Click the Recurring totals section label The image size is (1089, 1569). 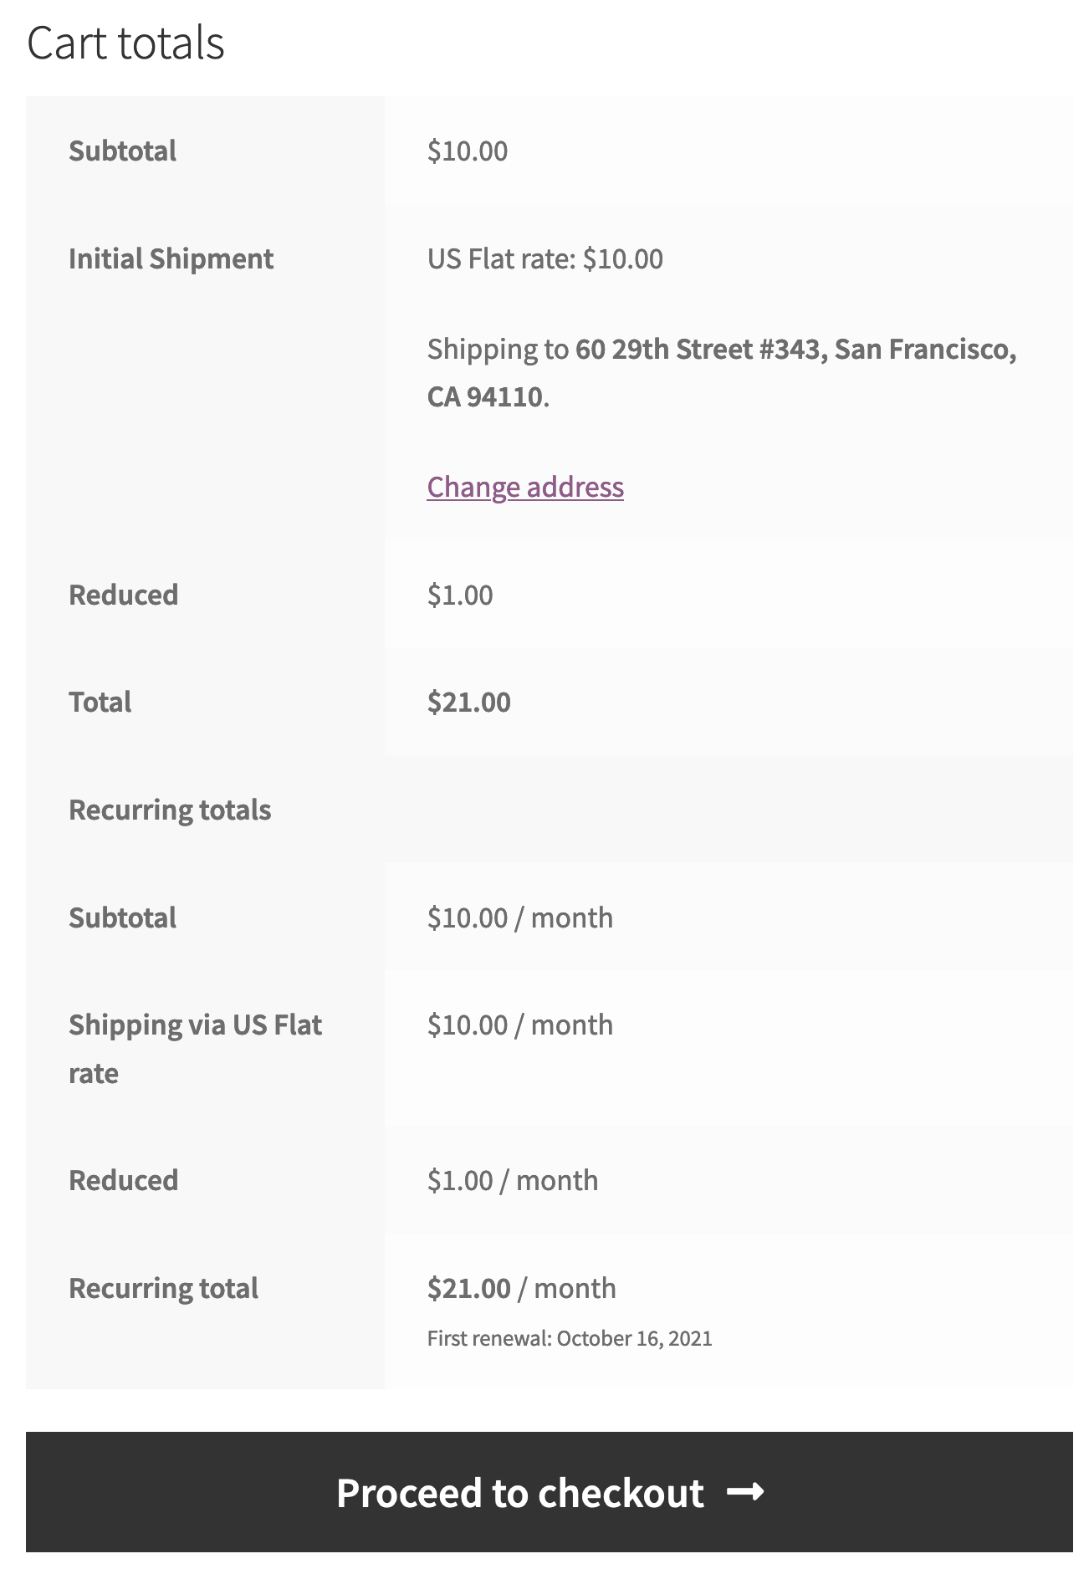coord(170,810)
